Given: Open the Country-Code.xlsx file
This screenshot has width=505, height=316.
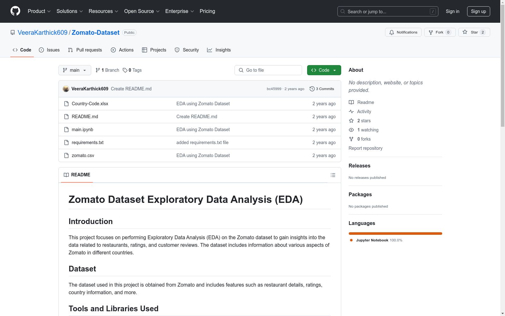Looking at the screenshot, I should (x=90, y=104).
